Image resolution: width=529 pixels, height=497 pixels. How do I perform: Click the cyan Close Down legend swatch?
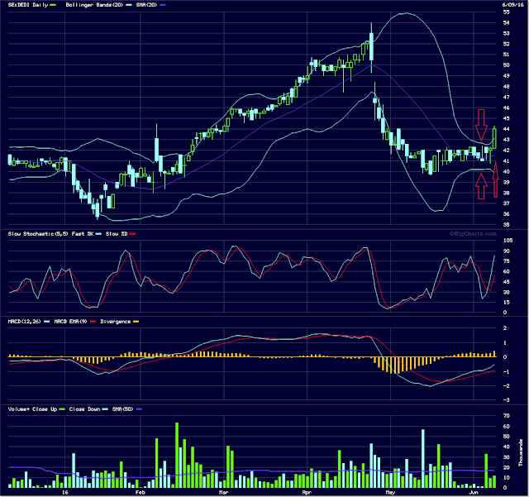click(105, 409)
